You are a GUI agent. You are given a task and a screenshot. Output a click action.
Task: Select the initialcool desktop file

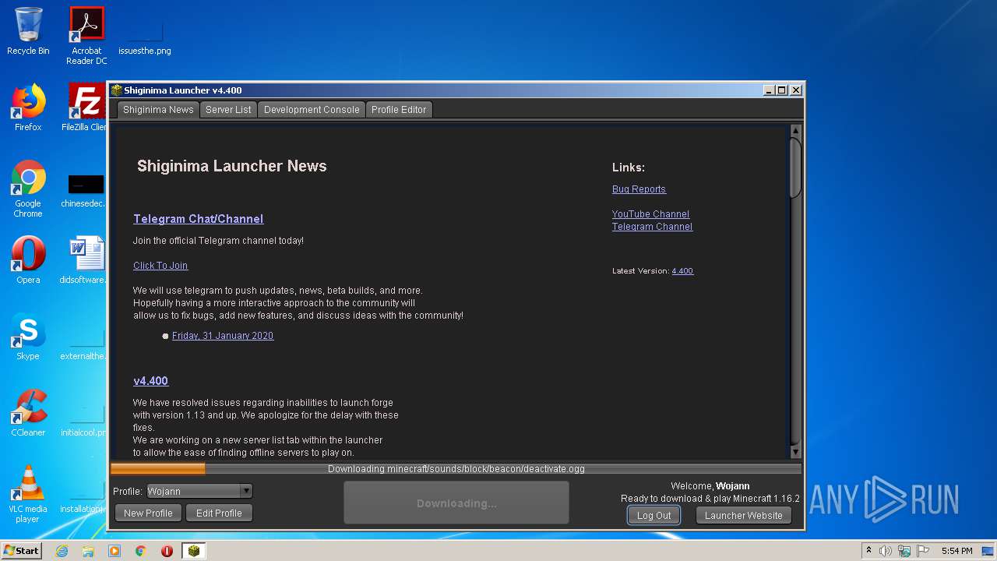coord(84,419)
